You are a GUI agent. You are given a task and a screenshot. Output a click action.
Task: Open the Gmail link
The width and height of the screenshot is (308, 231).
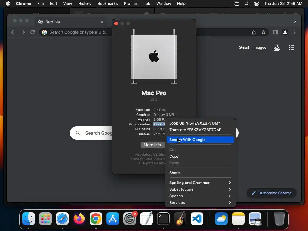244,47
